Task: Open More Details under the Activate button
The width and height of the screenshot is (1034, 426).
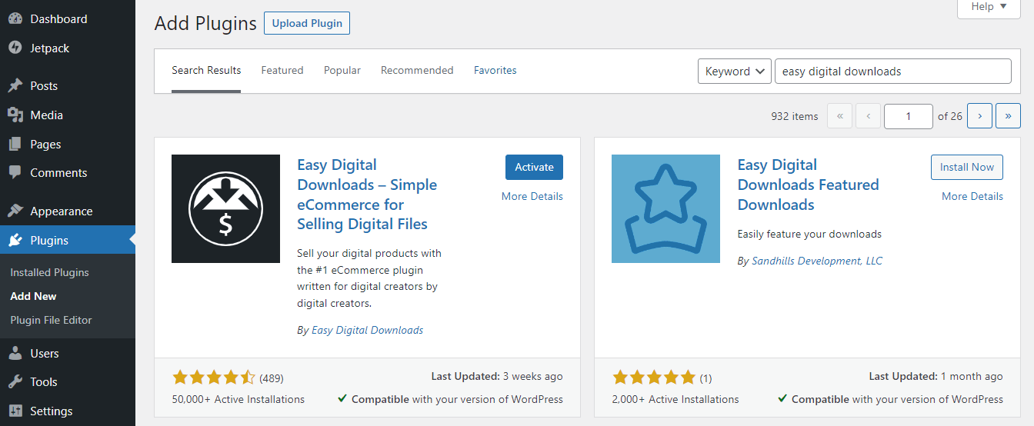Action: [532, 196]
